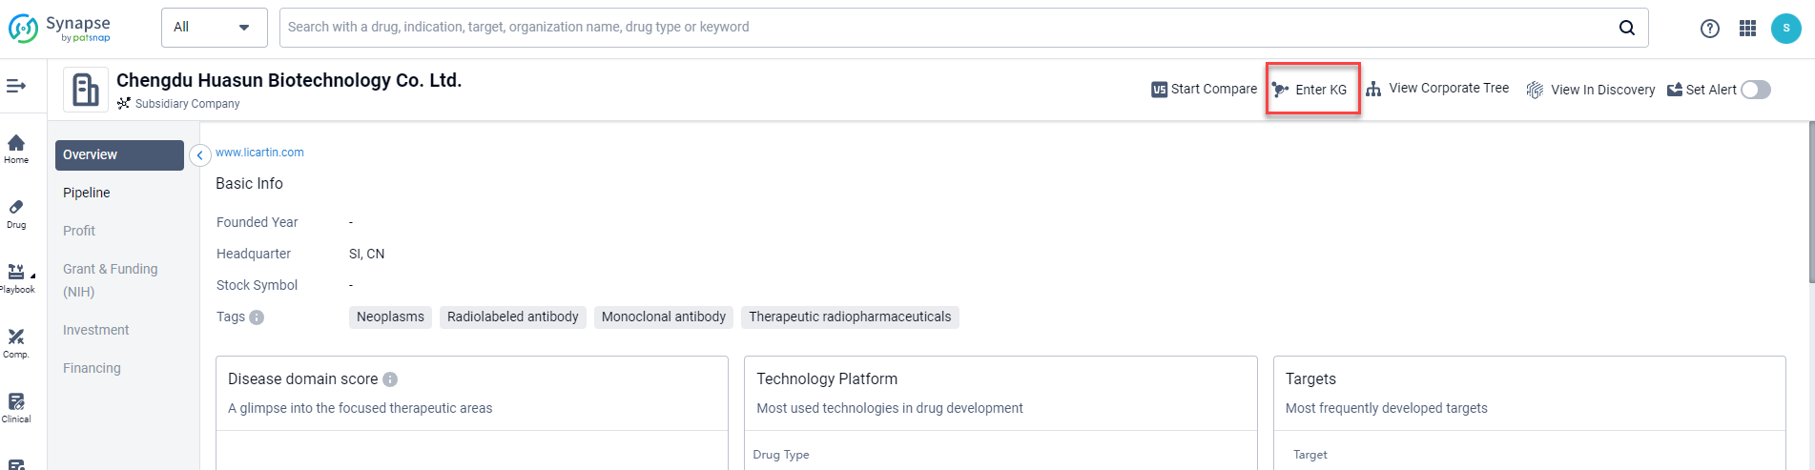Open the Playbook sidebar icon
Image resolution: width=1815 pixels, height=470 pixels.
(x=16, y=277)
